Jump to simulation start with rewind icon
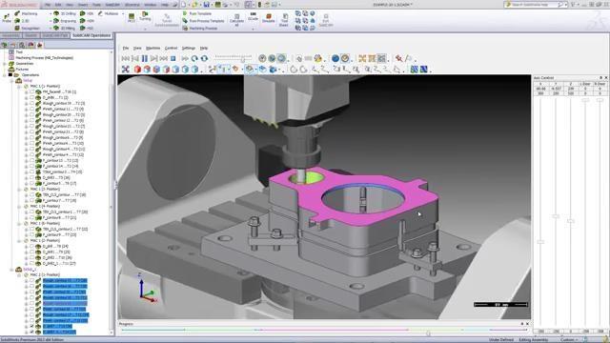 (x=125, y=59)
